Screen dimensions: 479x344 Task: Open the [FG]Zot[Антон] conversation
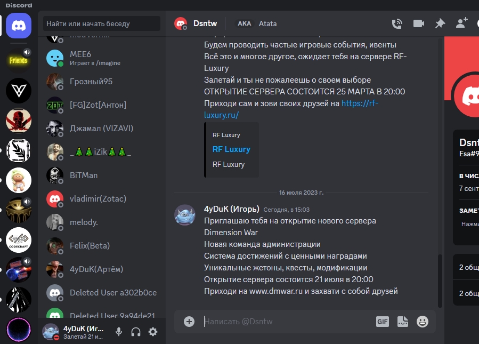[102, 105]
